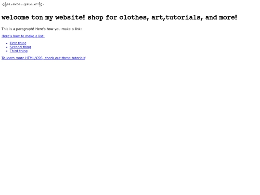This screenshot has width=260, height=195.
Task: Open the HTML/CSS tutorials link
Action: 43,58
